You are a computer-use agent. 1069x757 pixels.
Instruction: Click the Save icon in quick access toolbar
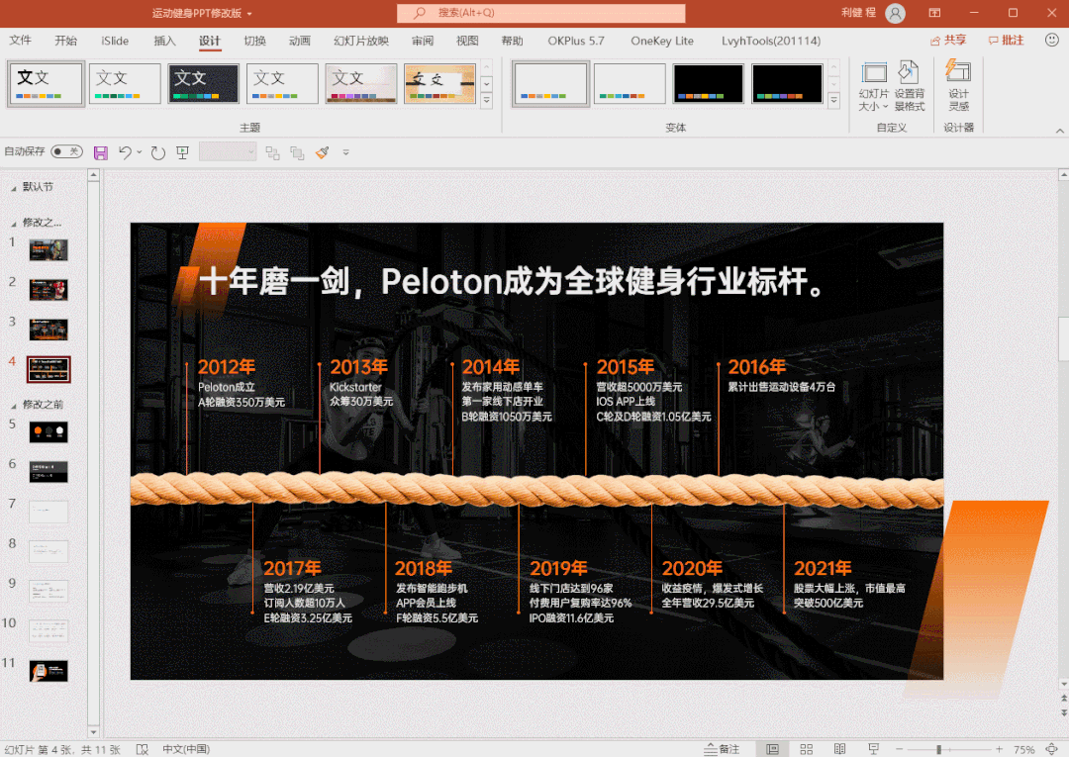click(x=100, y=152)
